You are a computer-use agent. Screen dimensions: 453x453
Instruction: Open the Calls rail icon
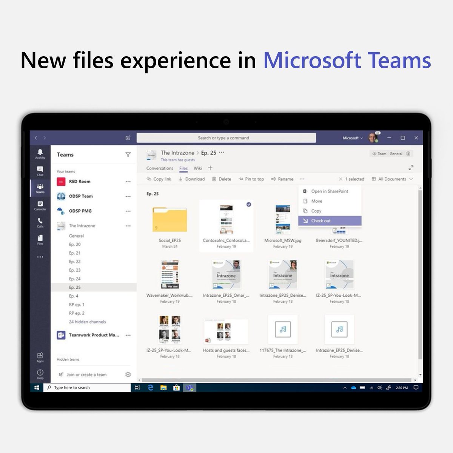pos(40,223)
